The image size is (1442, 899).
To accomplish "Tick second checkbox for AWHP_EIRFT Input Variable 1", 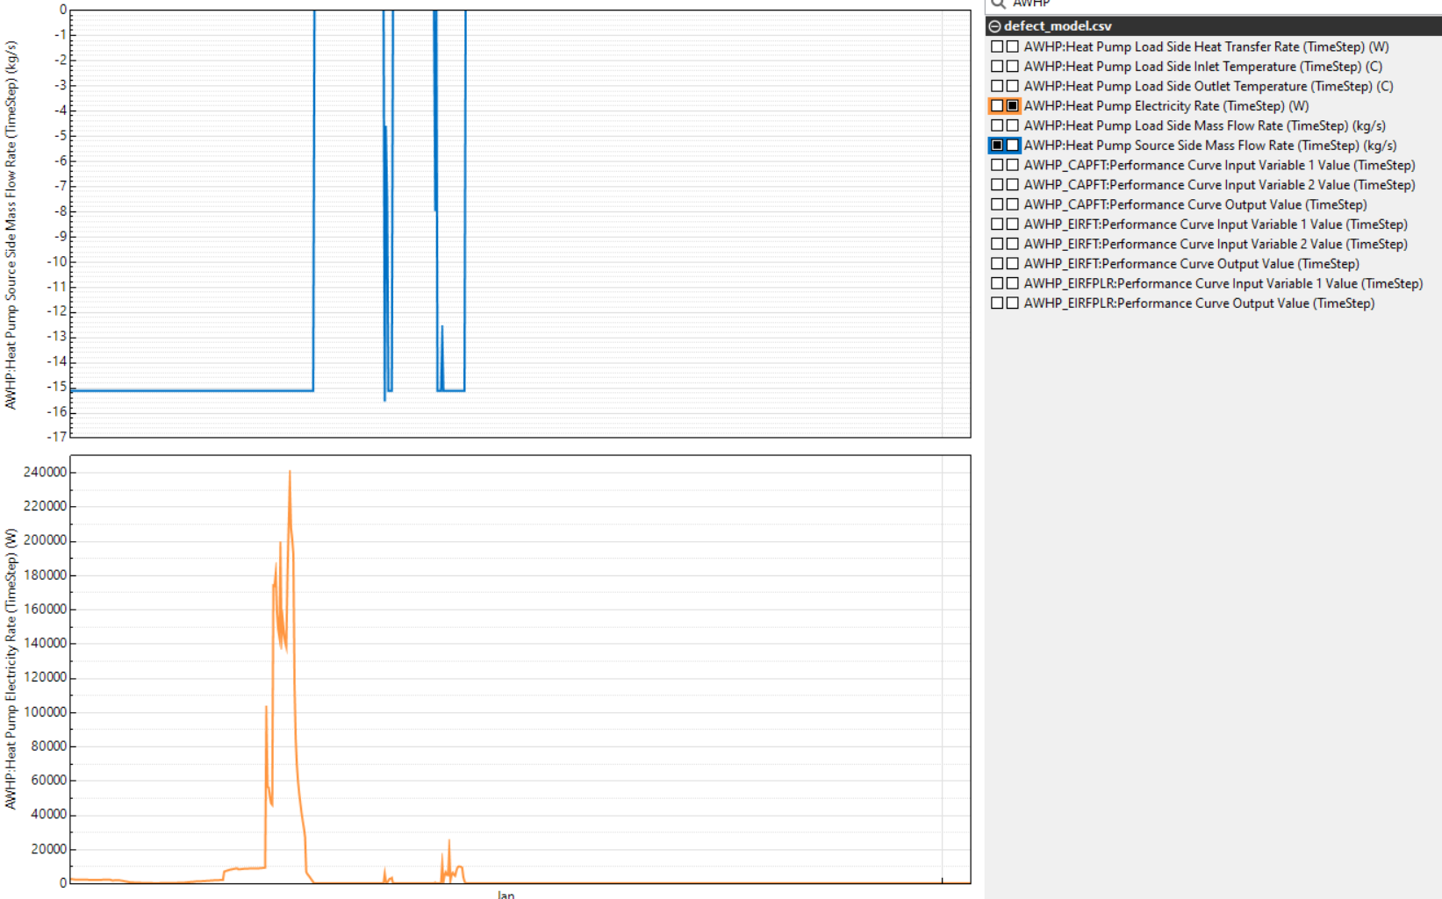I will click(x=1013, y=225).
